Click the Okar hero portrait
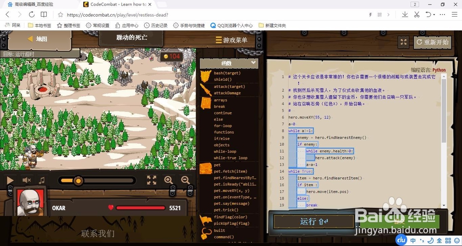 [x=30, y=202]
